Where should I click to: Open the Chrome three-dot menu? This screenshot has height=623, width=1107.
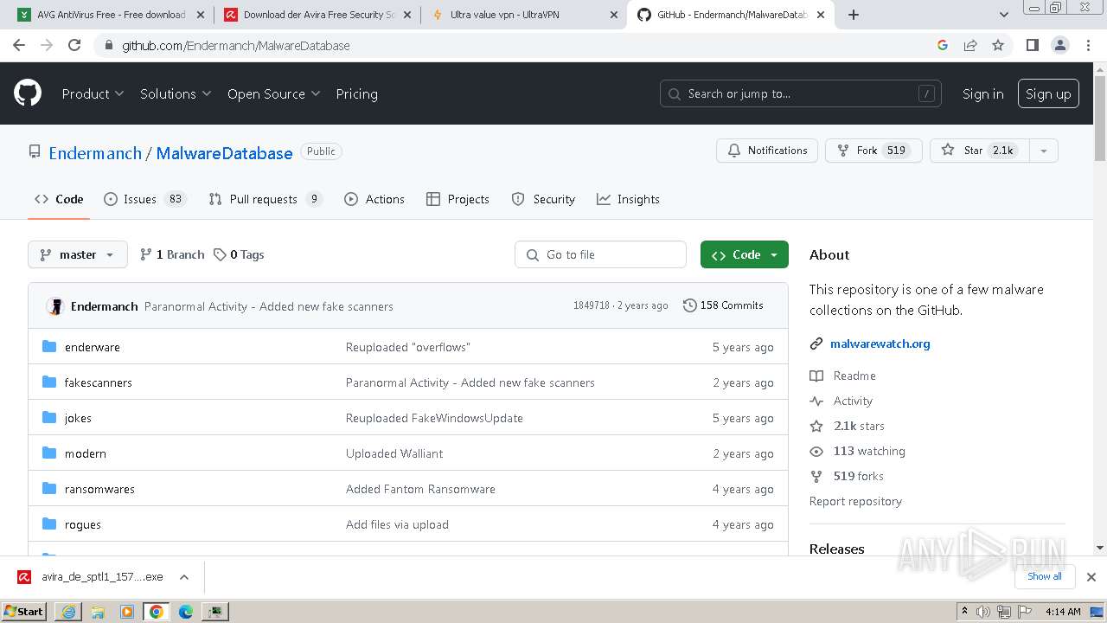[1088, 45]
